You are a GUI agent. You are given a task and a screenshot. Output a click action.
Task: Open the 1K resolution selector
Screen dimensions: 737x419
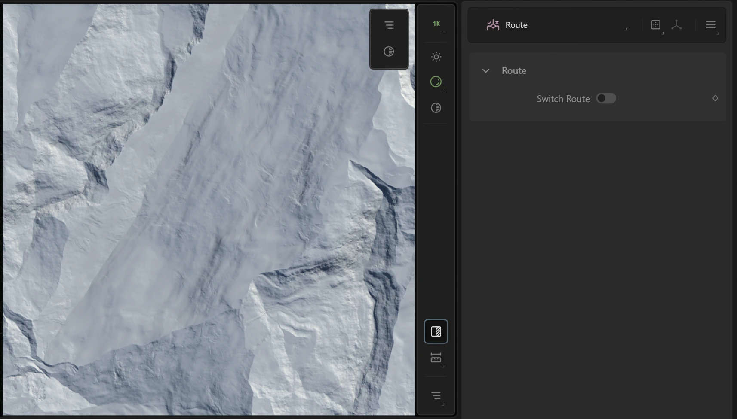[436, 24]
